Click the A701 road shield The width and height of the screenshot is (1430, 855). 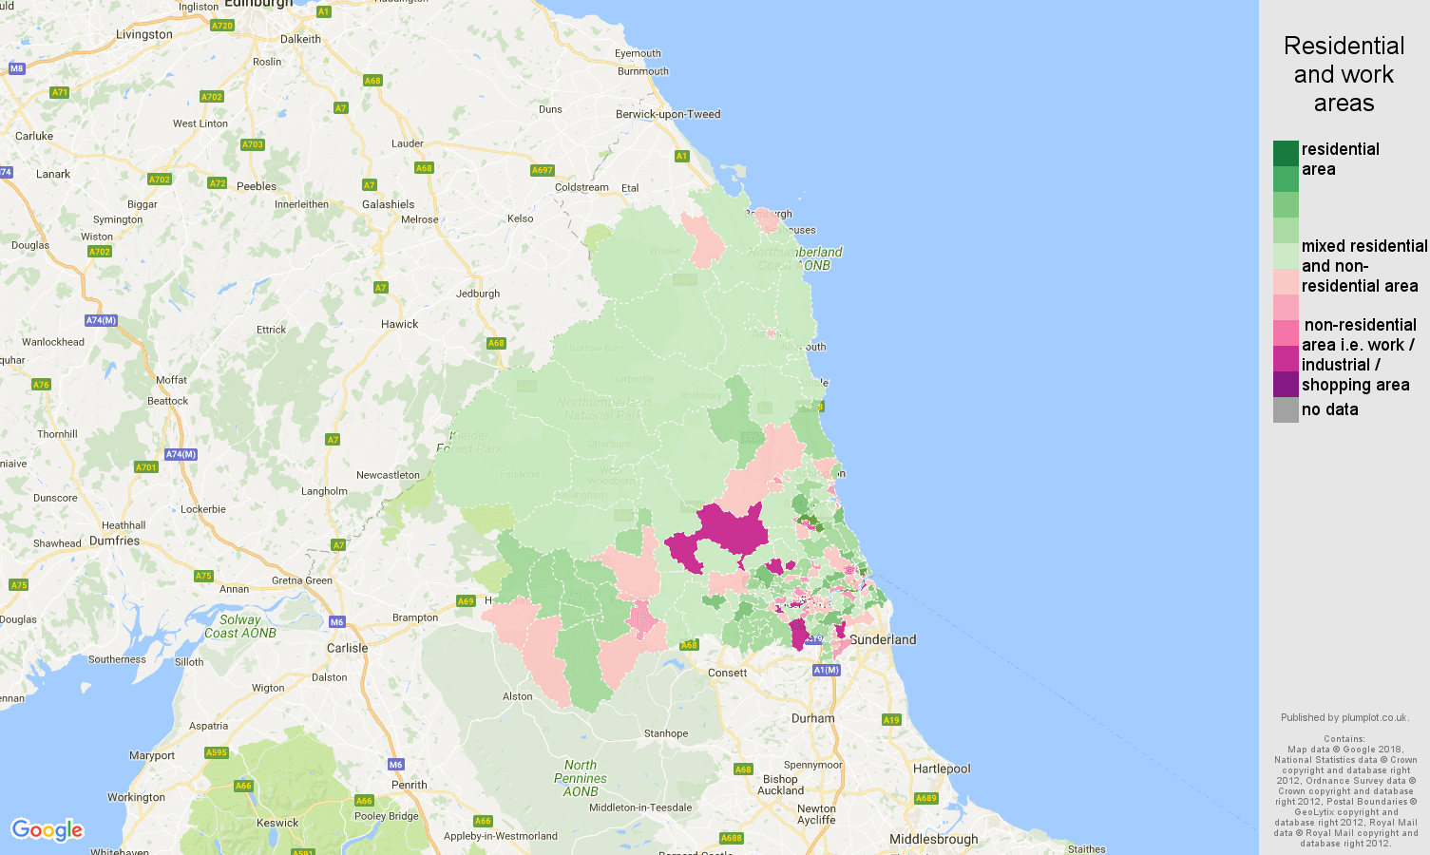[x=145, y=466]
